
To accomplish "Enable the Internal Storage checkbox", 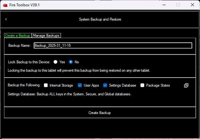I will (x=46, y=85).
